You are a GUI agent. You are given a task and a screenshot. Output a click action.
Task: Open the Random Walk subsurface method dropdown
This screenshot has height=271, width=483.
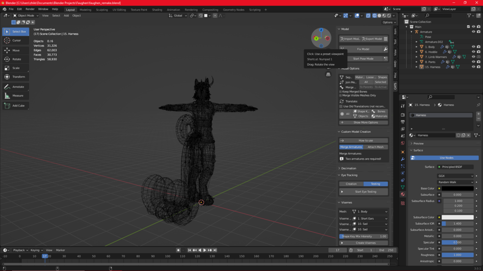pyautogui.click(x=455, y=182)
